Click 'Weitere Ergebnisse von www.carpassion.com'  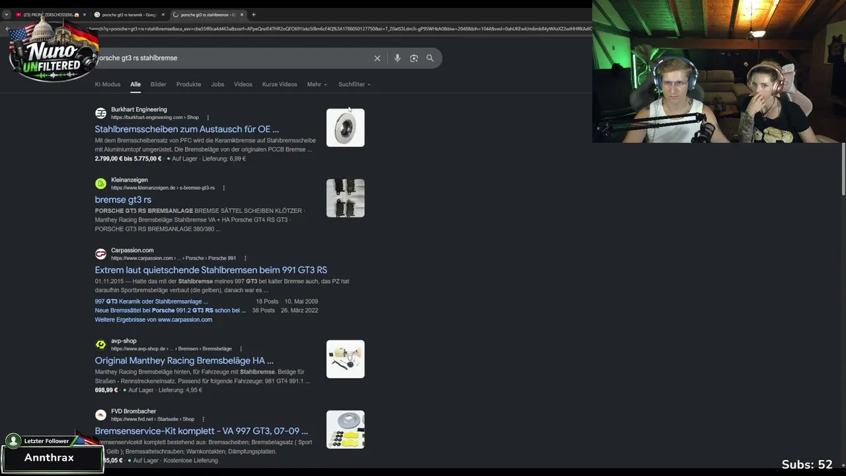tap(153, 319)
